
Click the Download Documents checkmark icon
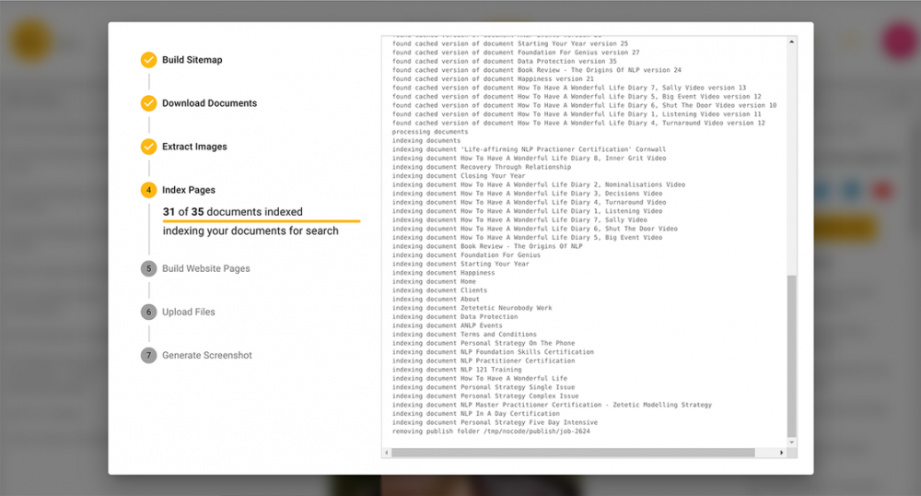click(148, 103)
